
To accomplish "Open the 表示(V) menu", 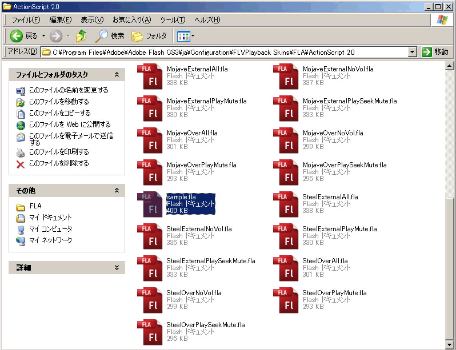I will pos(92,20).
